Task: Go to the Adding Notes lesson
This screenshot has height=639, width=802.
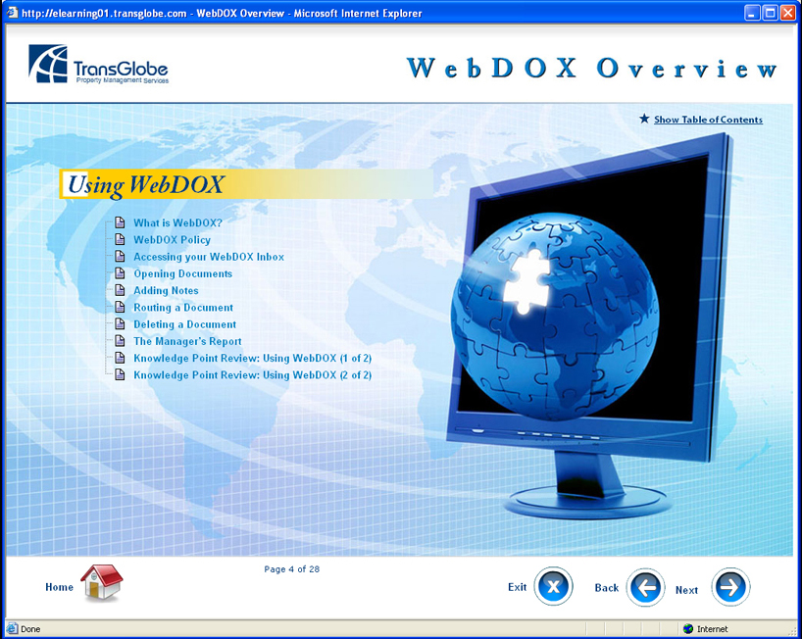Action: (166, 290)
